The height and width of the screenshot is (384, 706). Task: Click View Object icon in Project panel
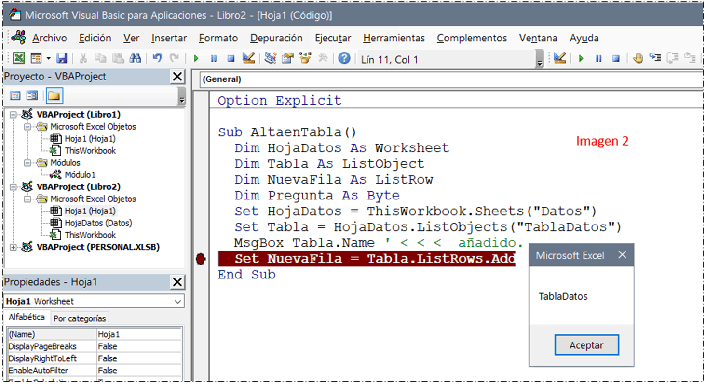(x=32, y=95)
